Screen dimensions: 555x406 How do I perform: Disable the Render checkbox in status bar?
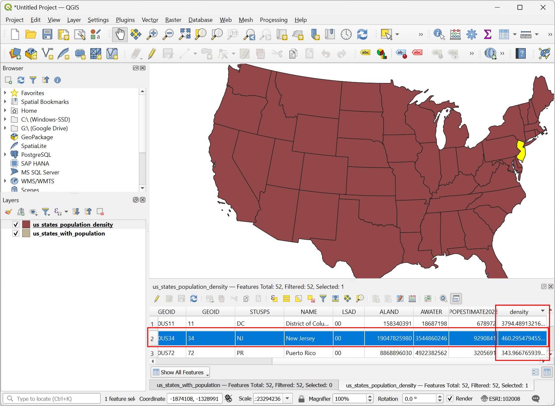coord(450,398)
